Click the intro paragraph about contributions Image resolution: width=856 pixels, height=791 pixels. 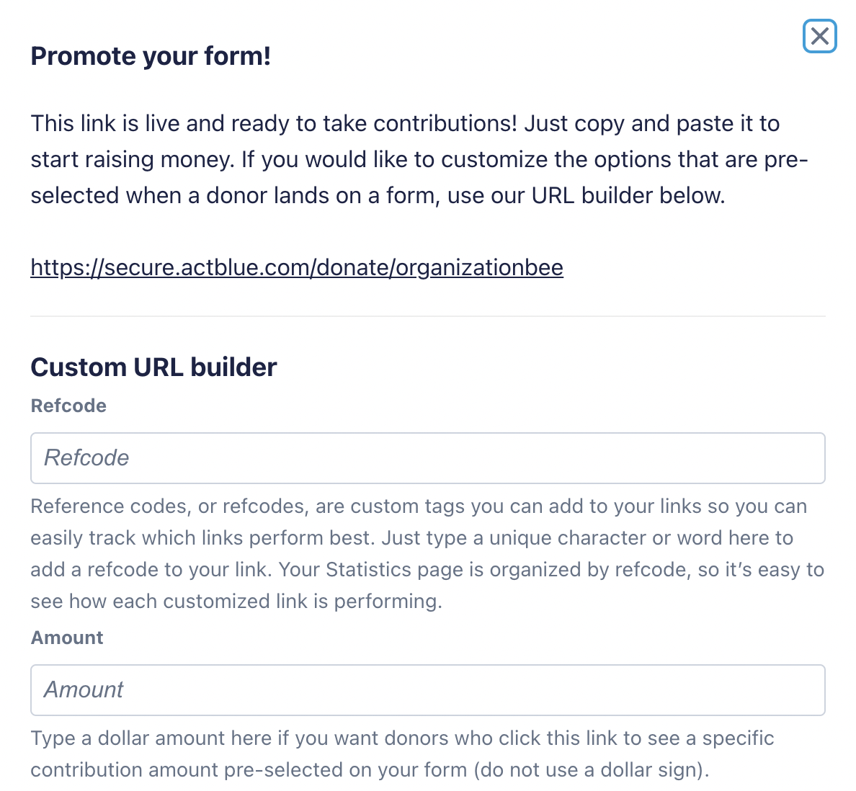(418, 159)
